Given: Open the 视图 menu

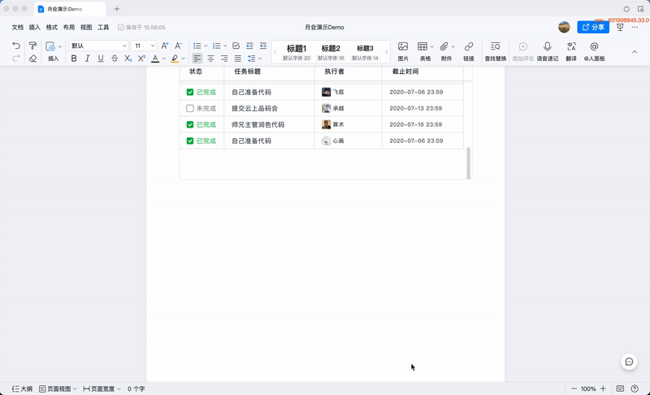Looking at the screenshot, I should tap(86, 28).
